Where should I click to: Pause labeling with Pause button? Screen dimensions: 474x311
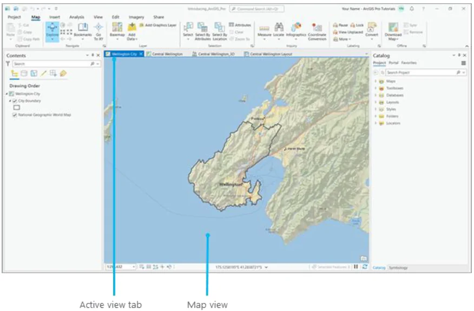pyautogui.click(x=340, y=25)
